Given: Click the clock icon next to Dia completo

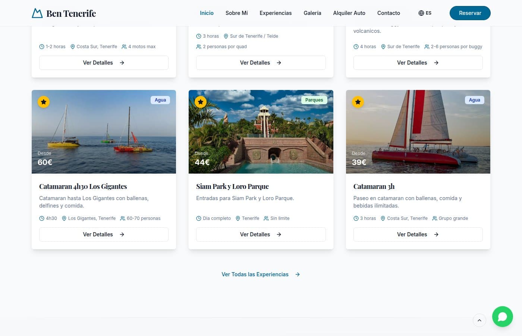Looking at the screenshot, I should [x=198, y=218].
